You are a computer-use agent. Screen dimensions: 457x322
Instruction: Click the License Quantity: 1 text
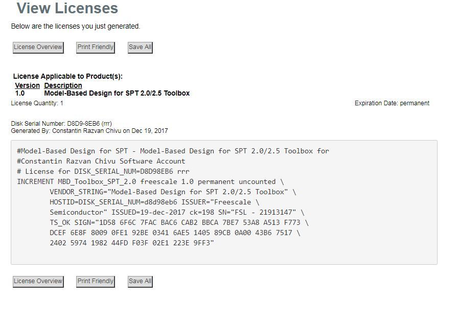pyautogui.click(x=37, y=103)
